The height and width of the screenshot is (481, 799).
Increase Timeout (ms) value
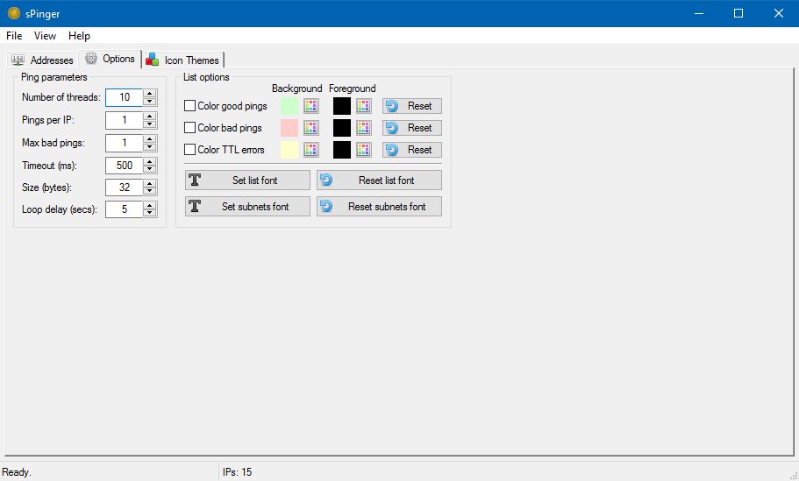pos(149,161)
